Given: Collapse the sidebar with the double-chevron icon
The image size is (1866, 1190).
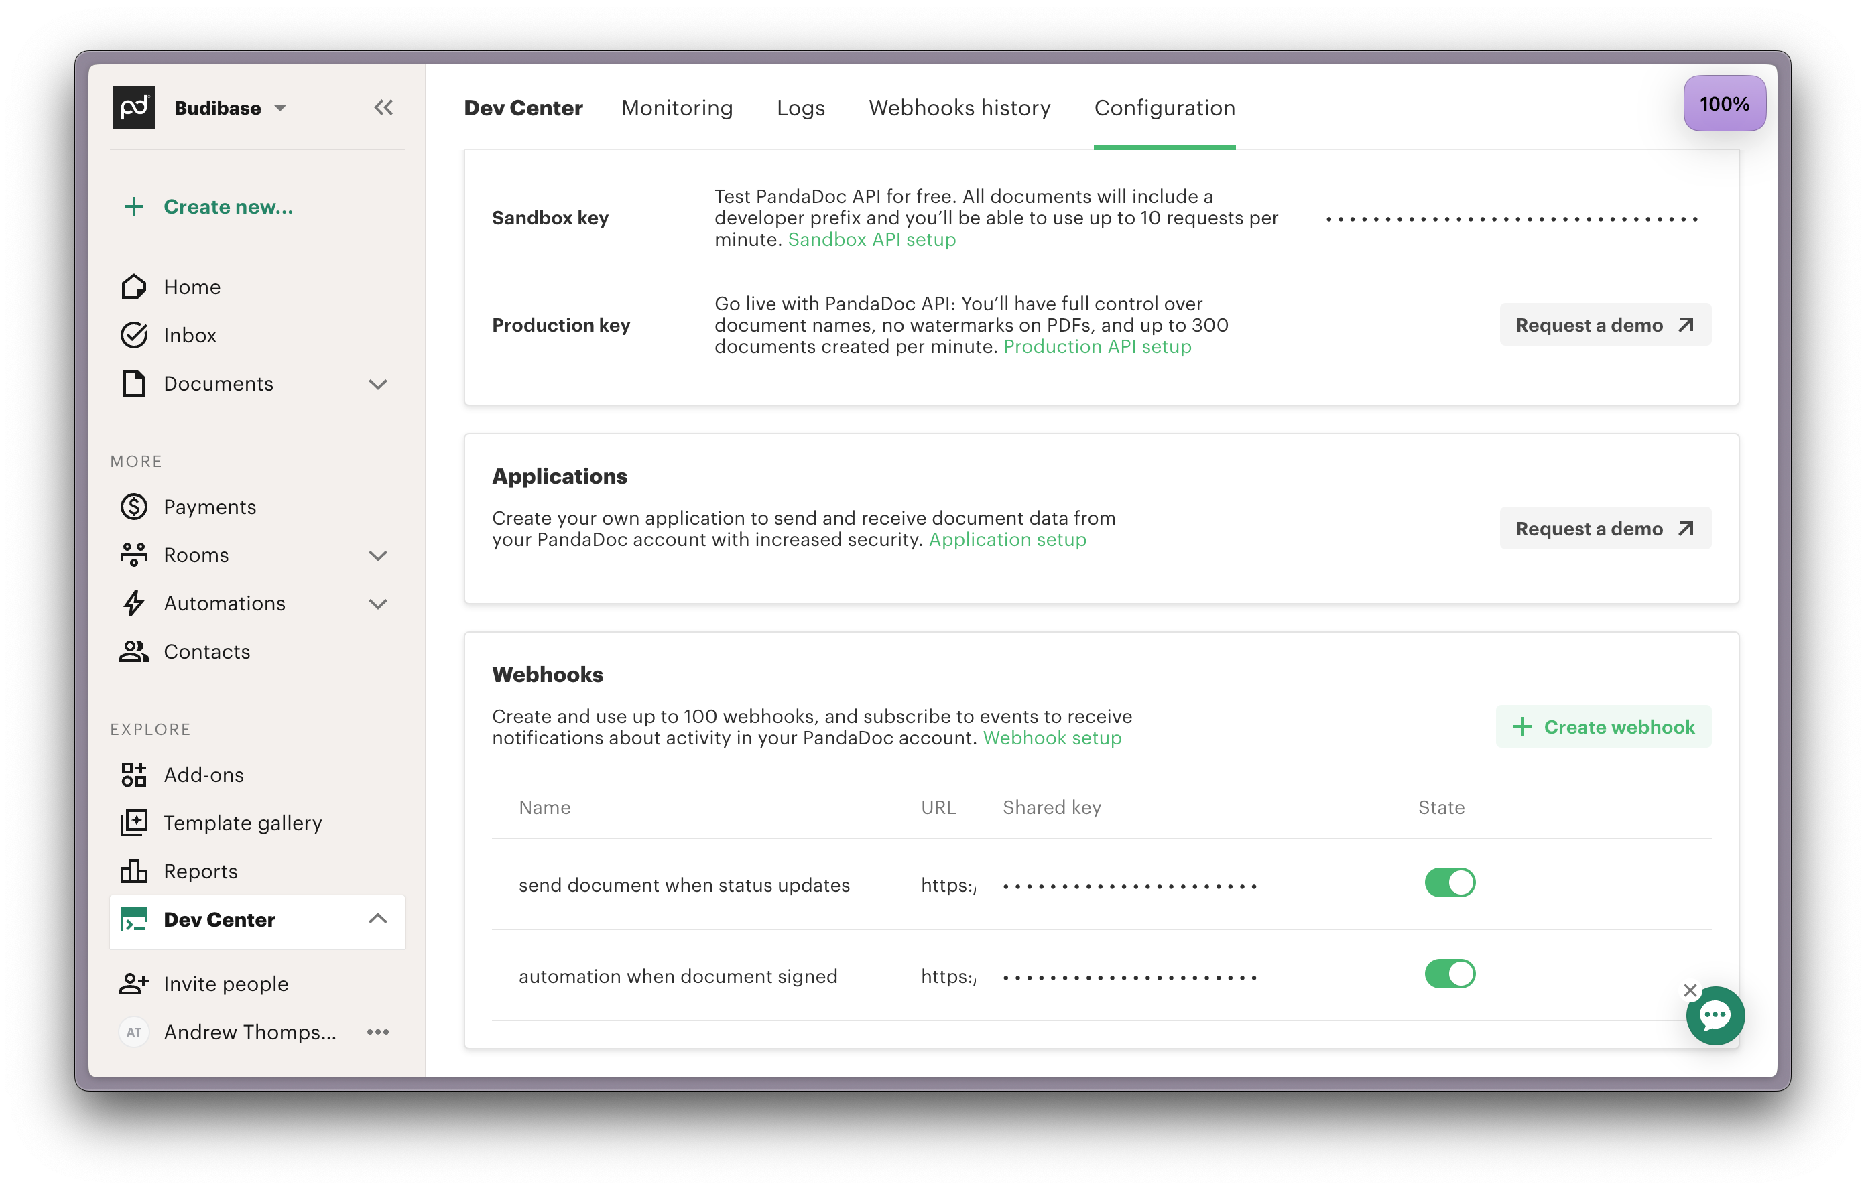Looking at the screenshot, I should 383,107.
